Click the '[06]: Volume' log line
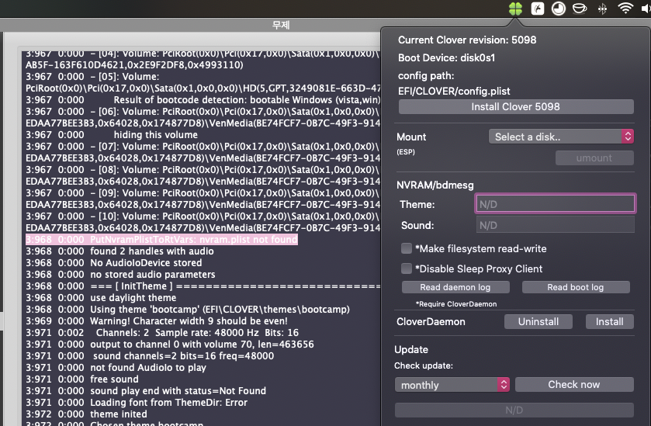 (x=203, y=112)
